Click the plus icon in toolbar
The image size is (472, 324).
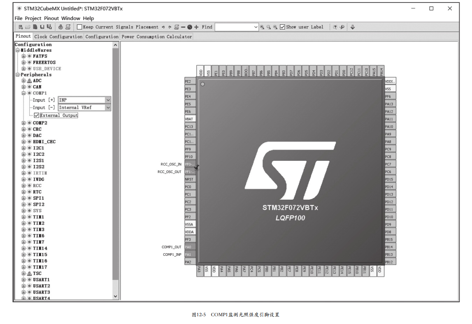196,27
